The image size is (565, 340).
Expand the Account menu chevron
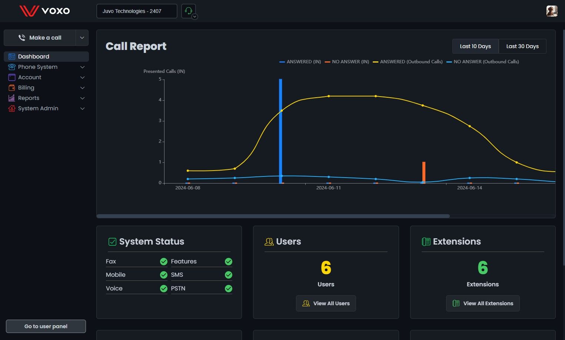(x=83, y=77)
